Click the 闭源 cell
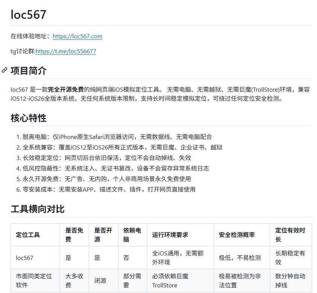This screenshot has height=293, width=317. click(103, 281)
